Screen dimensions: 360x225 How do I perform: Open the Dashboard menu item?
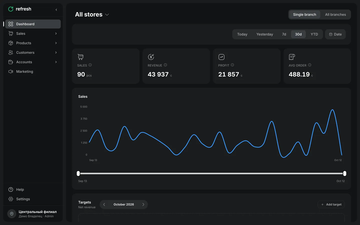point(33,24)
